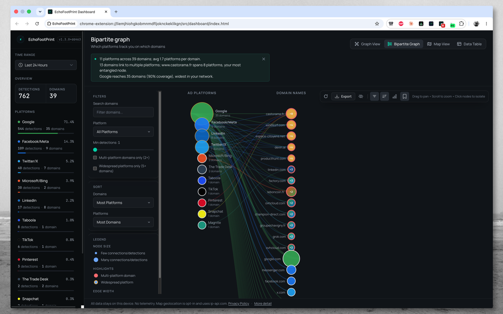Click the linkedin.com domain node
The image size is (503, 314).
(x=291, y=170)
